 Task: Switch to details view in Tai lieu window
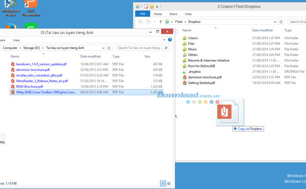coord(163,183)
